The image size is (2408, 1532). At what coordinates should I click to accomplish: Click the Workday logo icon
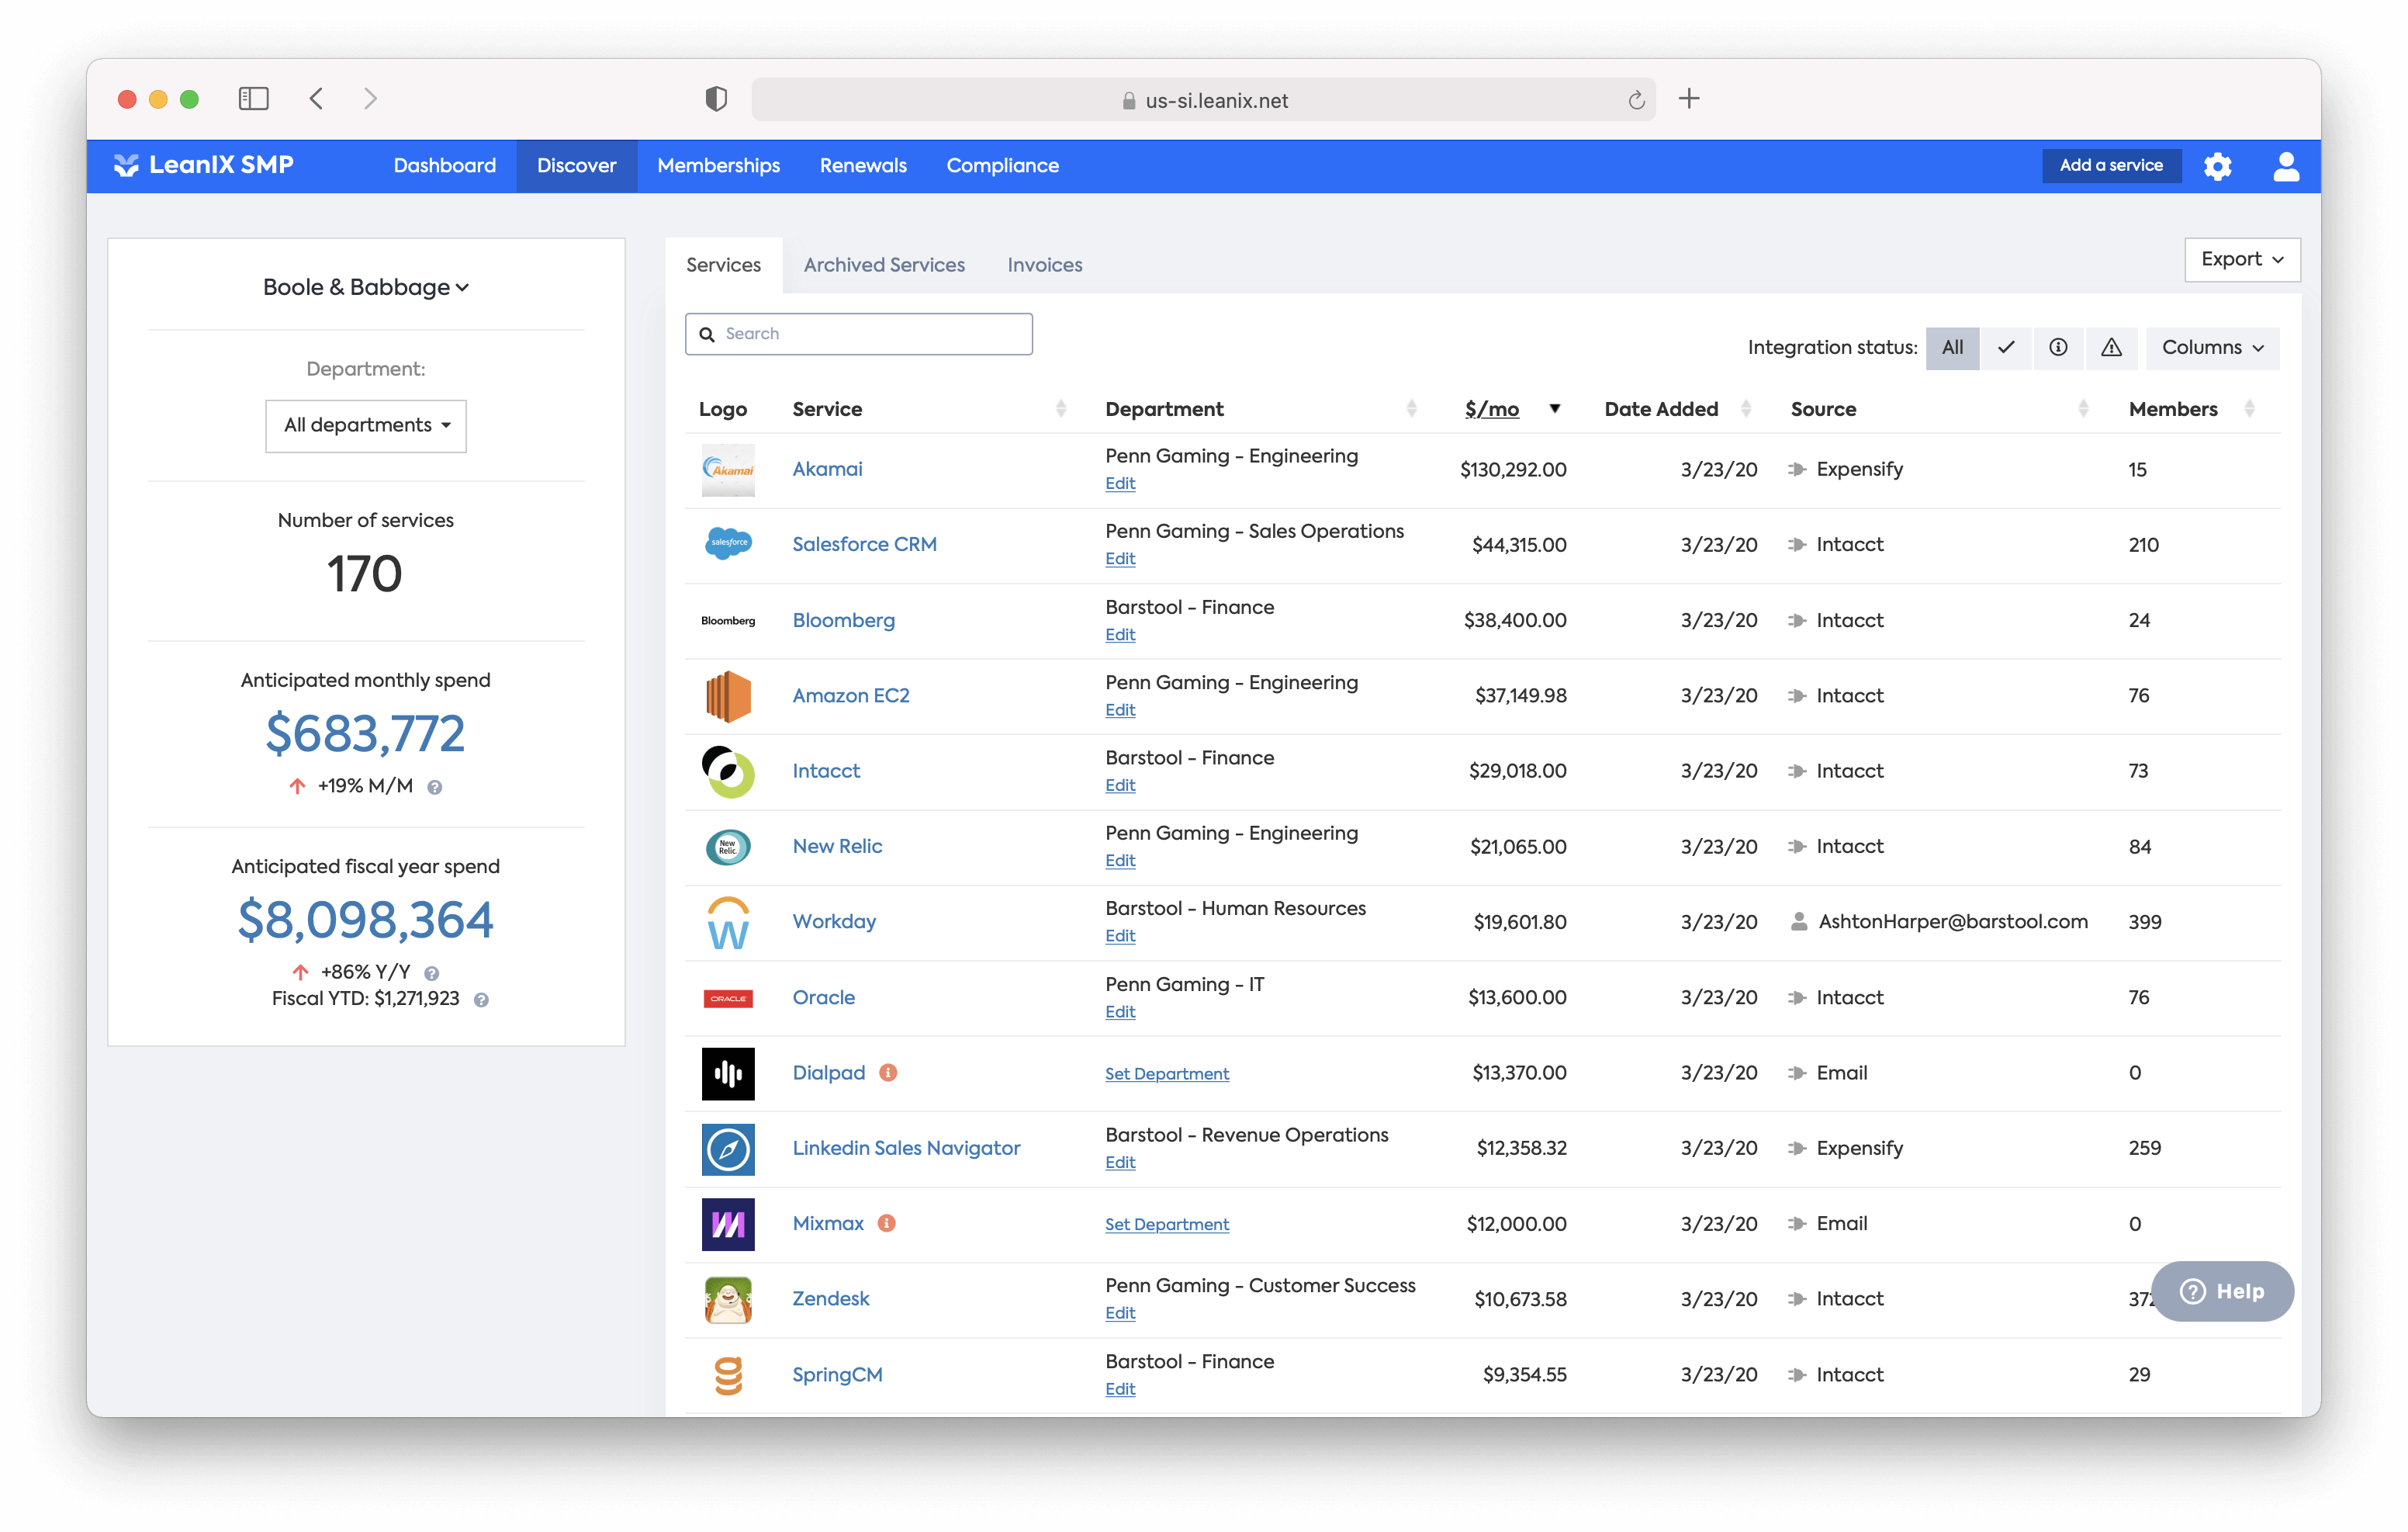point(728,923)
